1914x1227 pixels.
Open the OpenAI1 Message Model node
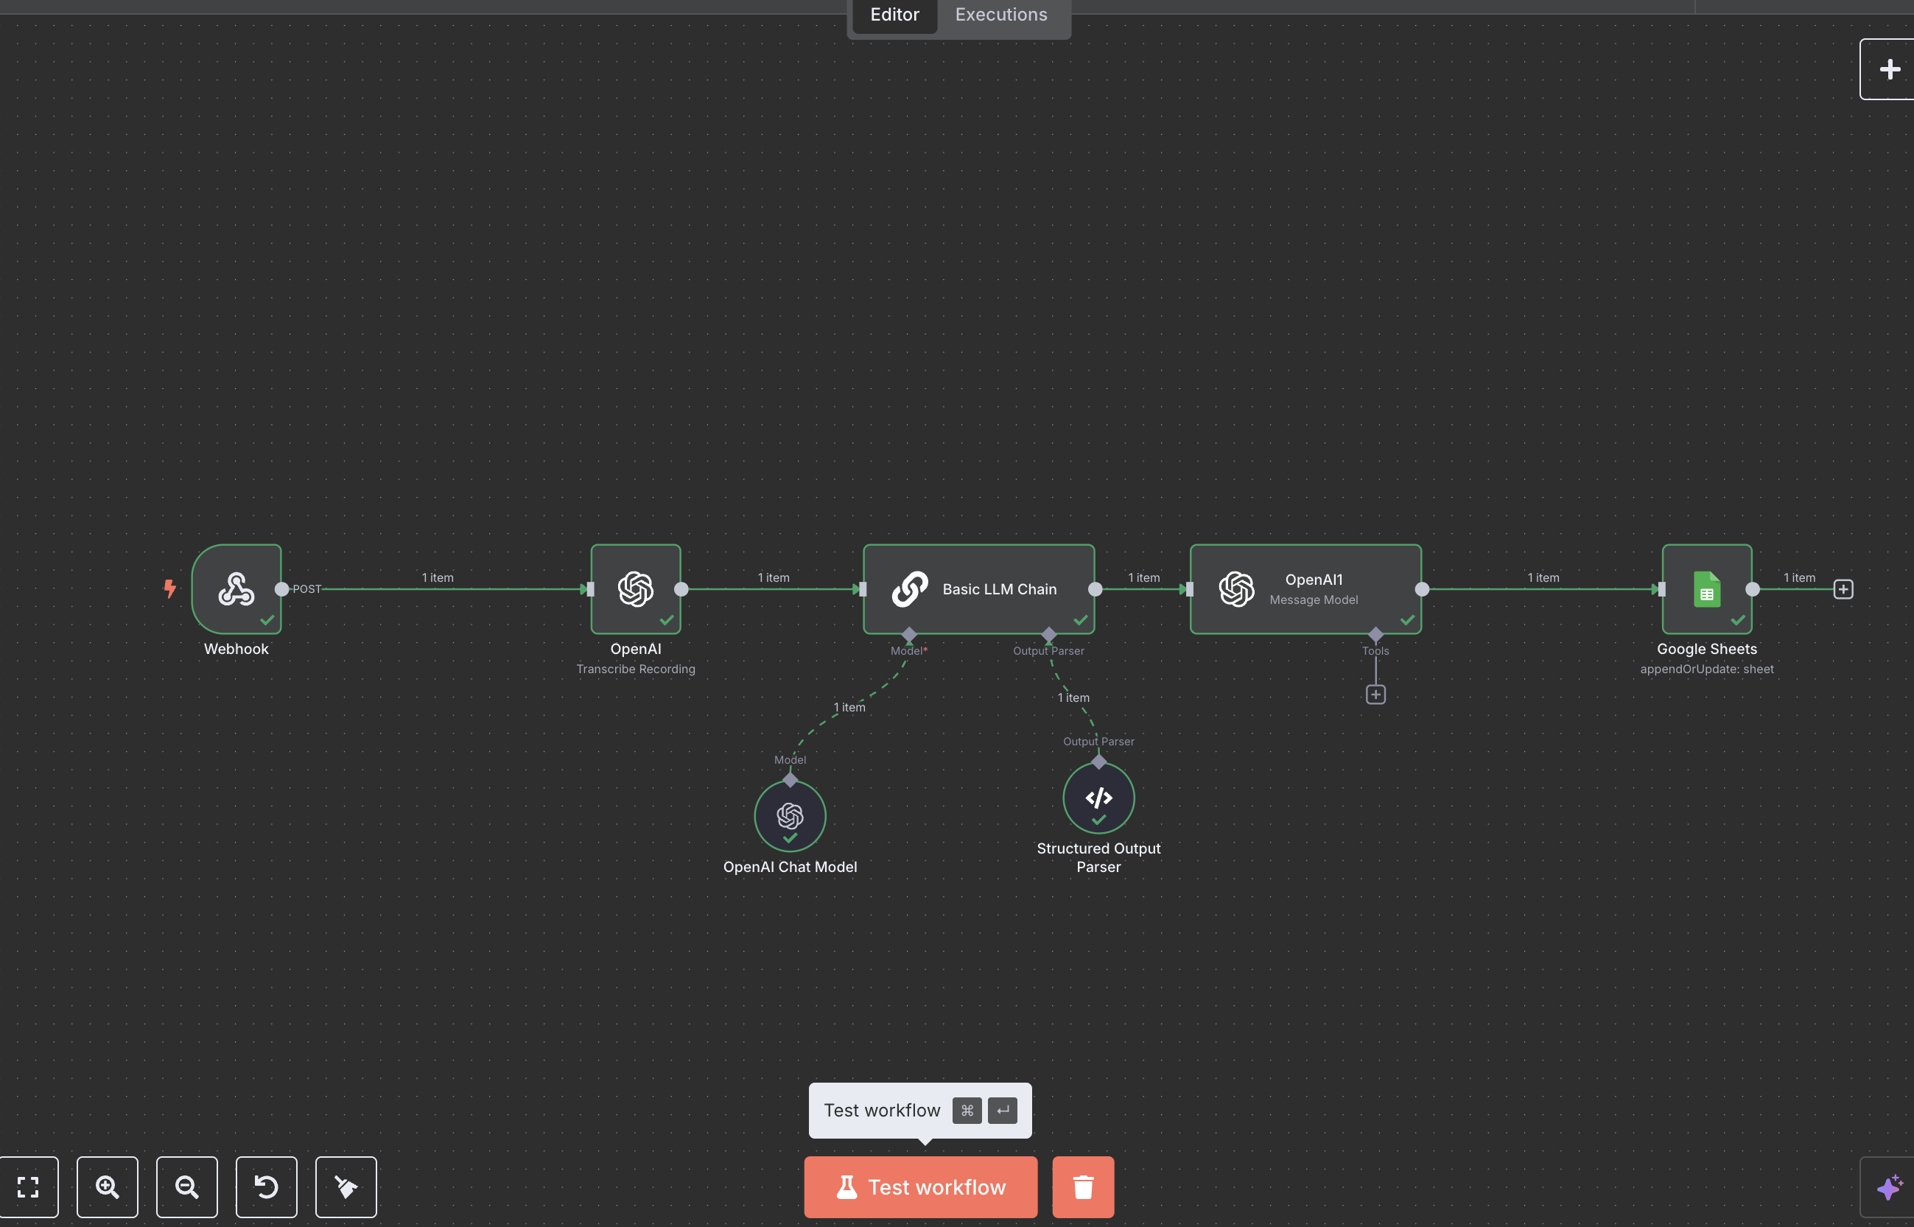click(1305, 588)
